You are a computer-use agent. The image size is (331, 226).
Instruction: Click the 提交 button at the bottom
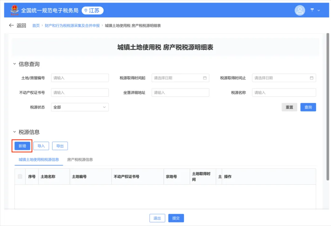(176, 218)
